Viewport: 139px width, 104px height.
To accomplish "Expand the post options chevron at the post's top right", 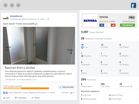I will [x=74, y=16].
